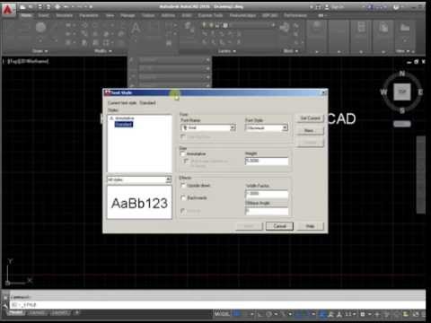
Task: Click the command line input field
Action: pos(218,305)
